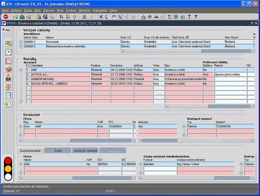Open the notebook sidebar icon
Image resolution: width=260 pixels, height=196 pixels.
8,60
